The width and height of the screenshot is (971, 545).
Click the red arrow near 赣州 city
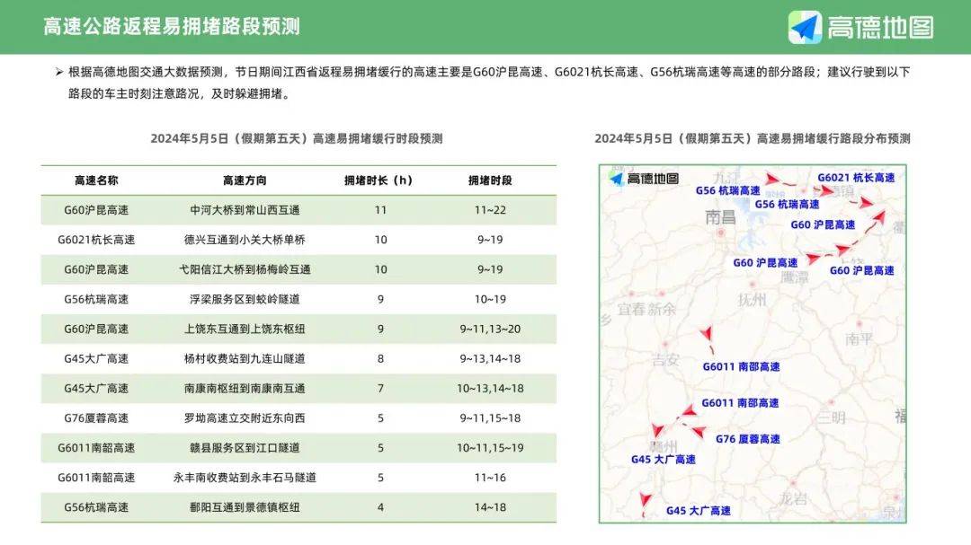(655, 428)
